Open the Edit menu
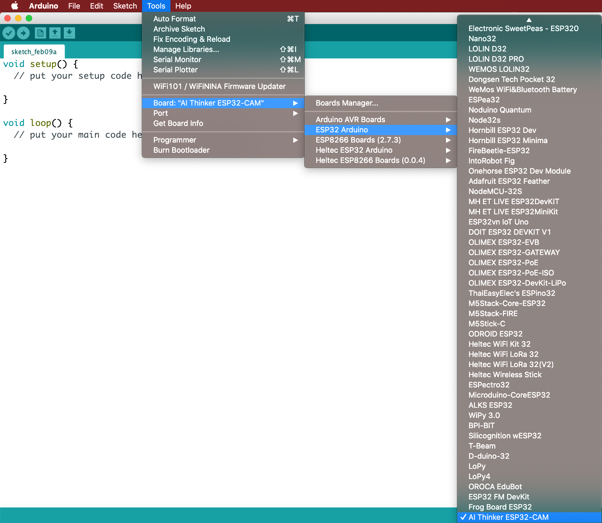Screen dimensions: 602x523 pos(96,6)
